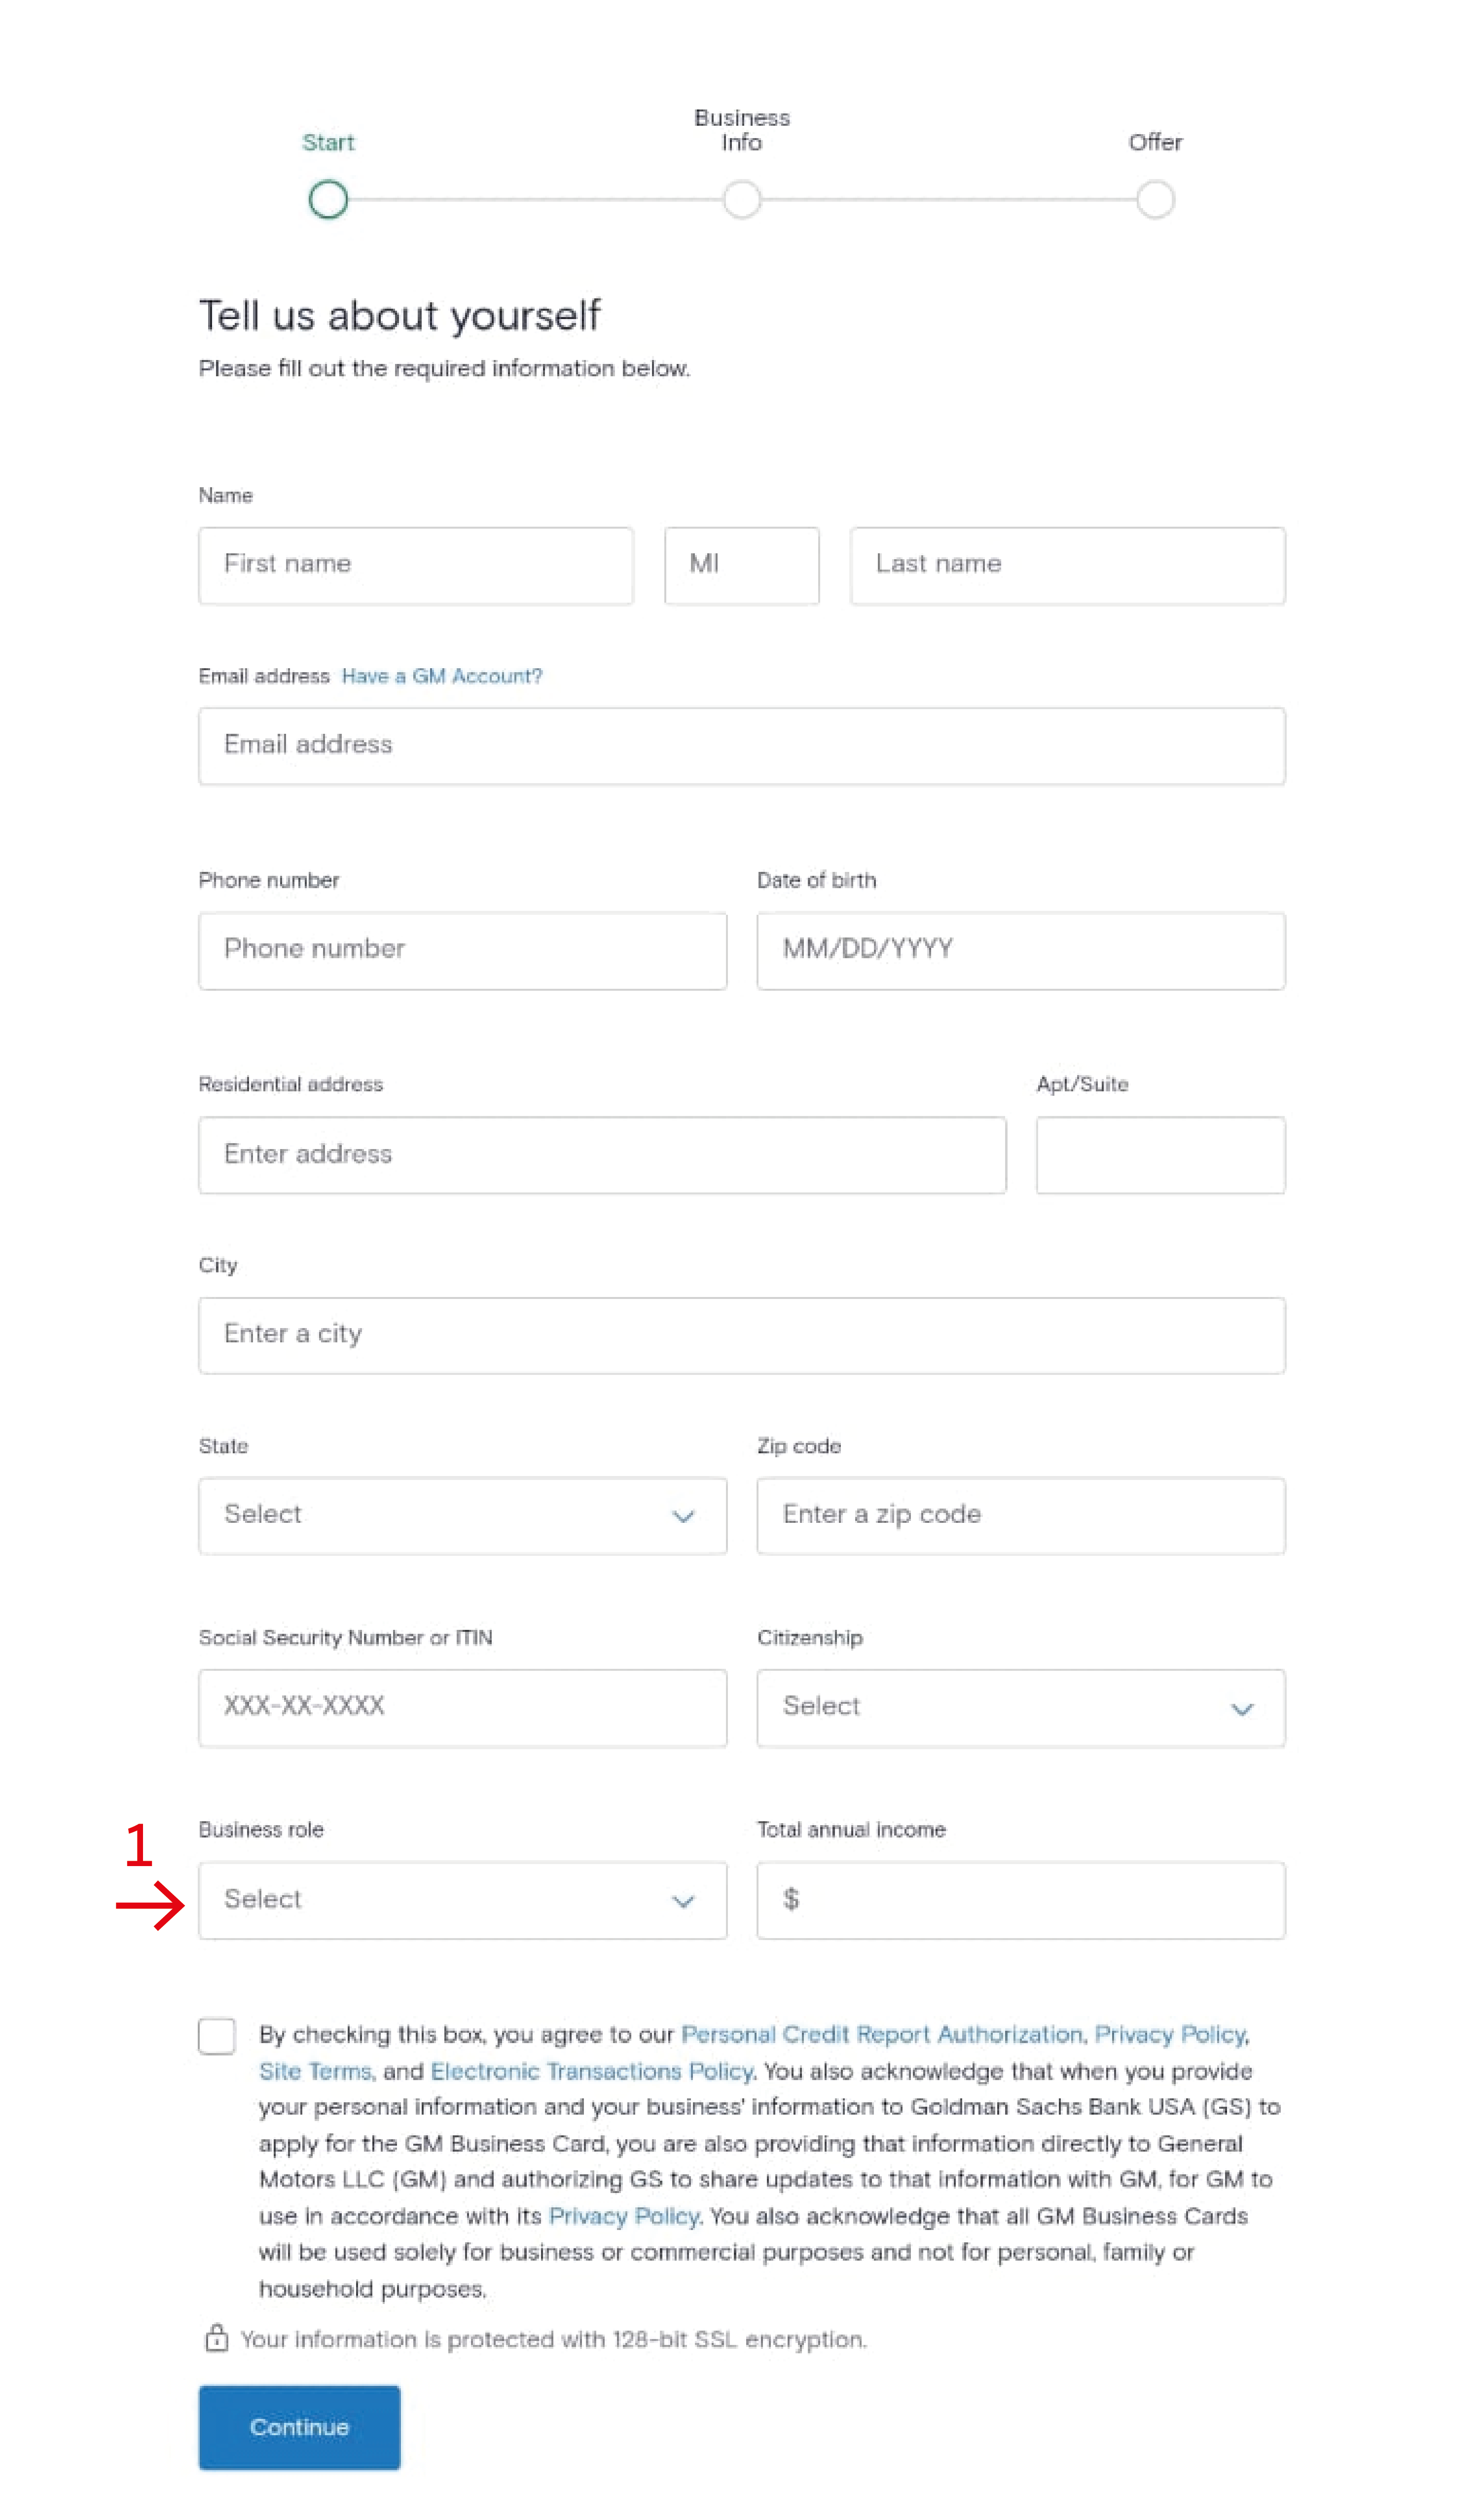Open the Have a GM Account link
Viewport: 1482px width, 2520px height.
(442, 676)
